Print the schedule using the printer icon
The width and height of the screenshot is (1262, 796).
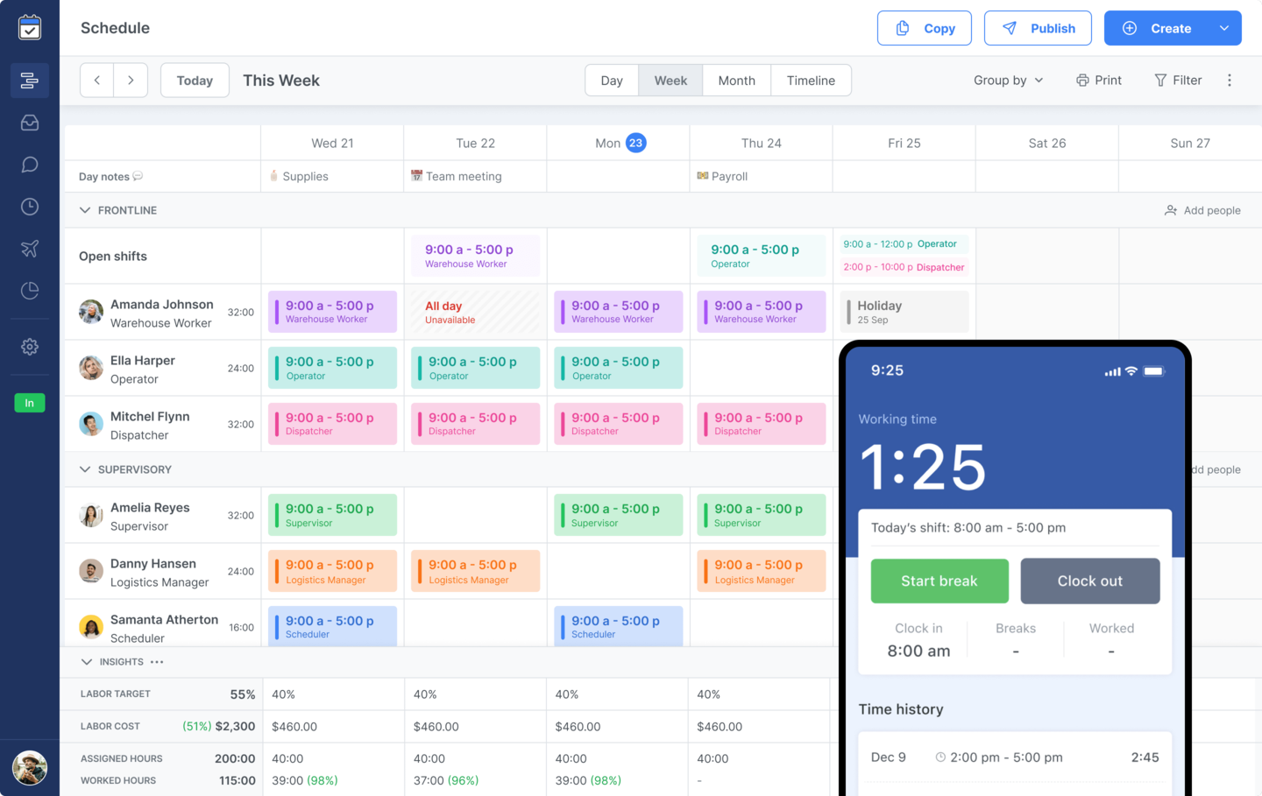click(x=1098, y=80)
